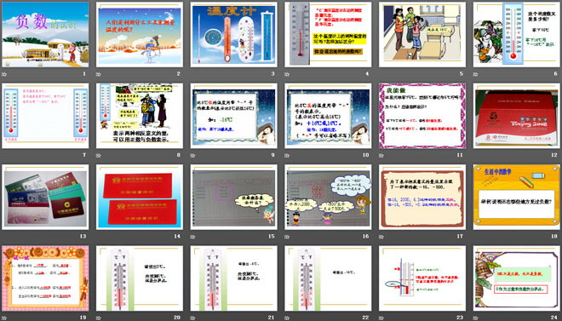Click the animation star icon under slide 8
562x321 pixels.
coord(99,156)
